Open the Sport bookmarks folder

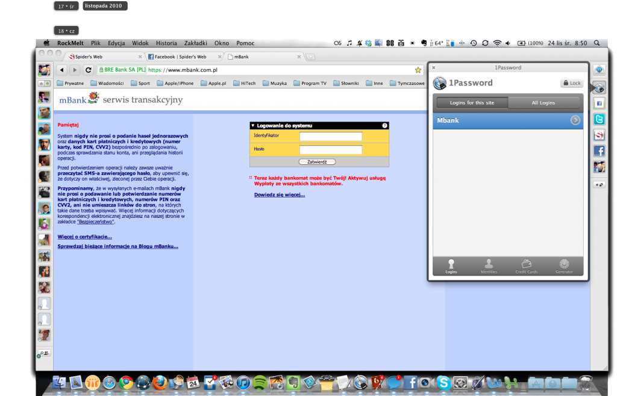point(140,83)
